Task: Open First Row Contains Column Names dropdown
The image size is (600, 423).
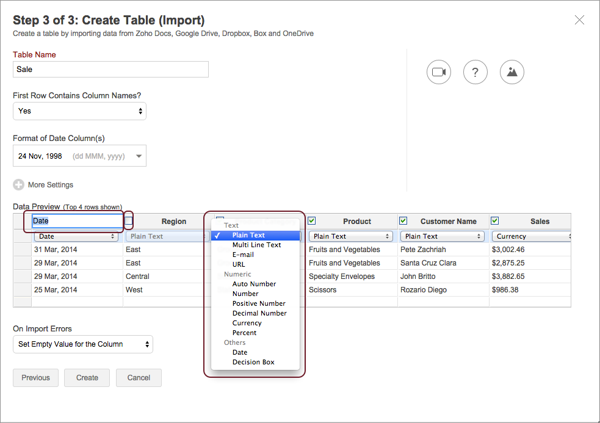Action: (x=79, y=111)
